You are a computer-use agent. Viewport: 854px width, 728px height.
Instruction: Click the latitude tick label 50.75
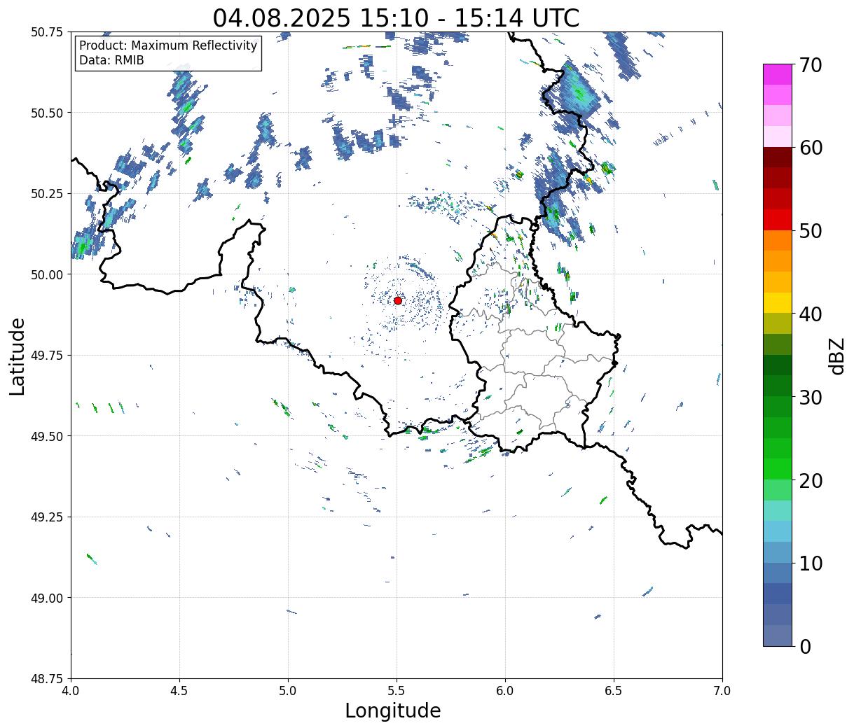click(48, 32)
